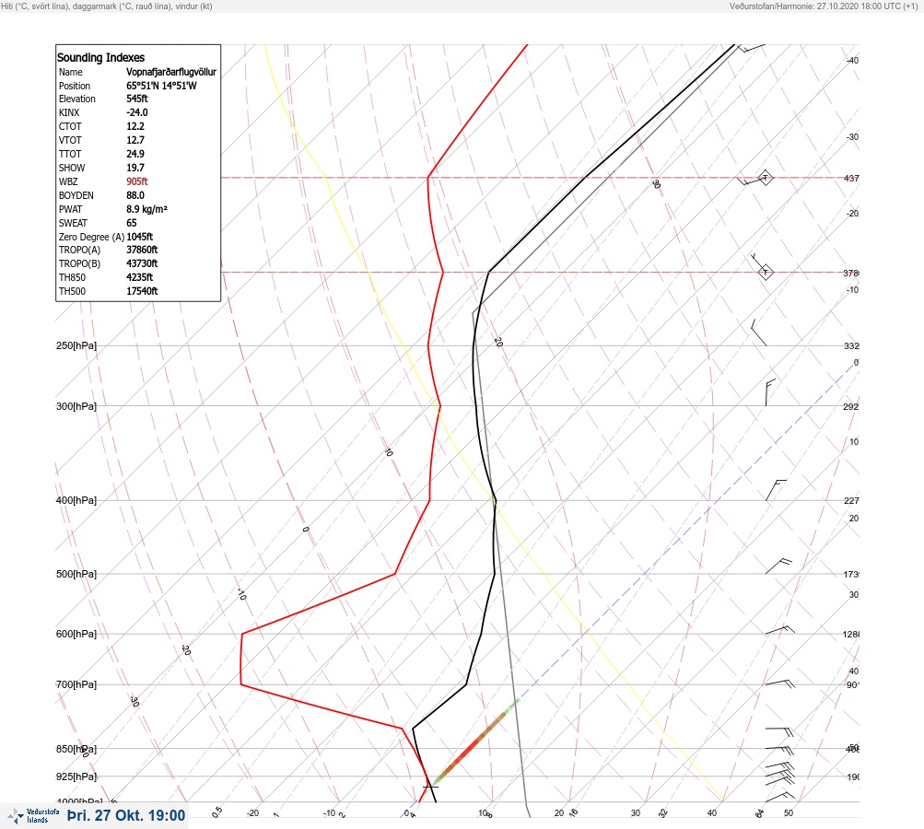924x829 pixels.
Task: Click the TH850 value 4235ft
Action: click(x=140, y=277)
